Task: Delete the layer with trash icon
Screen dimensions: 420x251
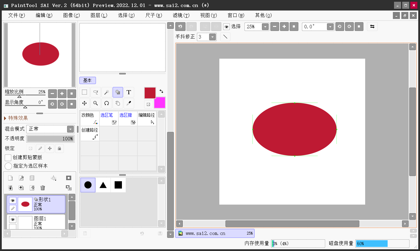Action: coord(43,188)
